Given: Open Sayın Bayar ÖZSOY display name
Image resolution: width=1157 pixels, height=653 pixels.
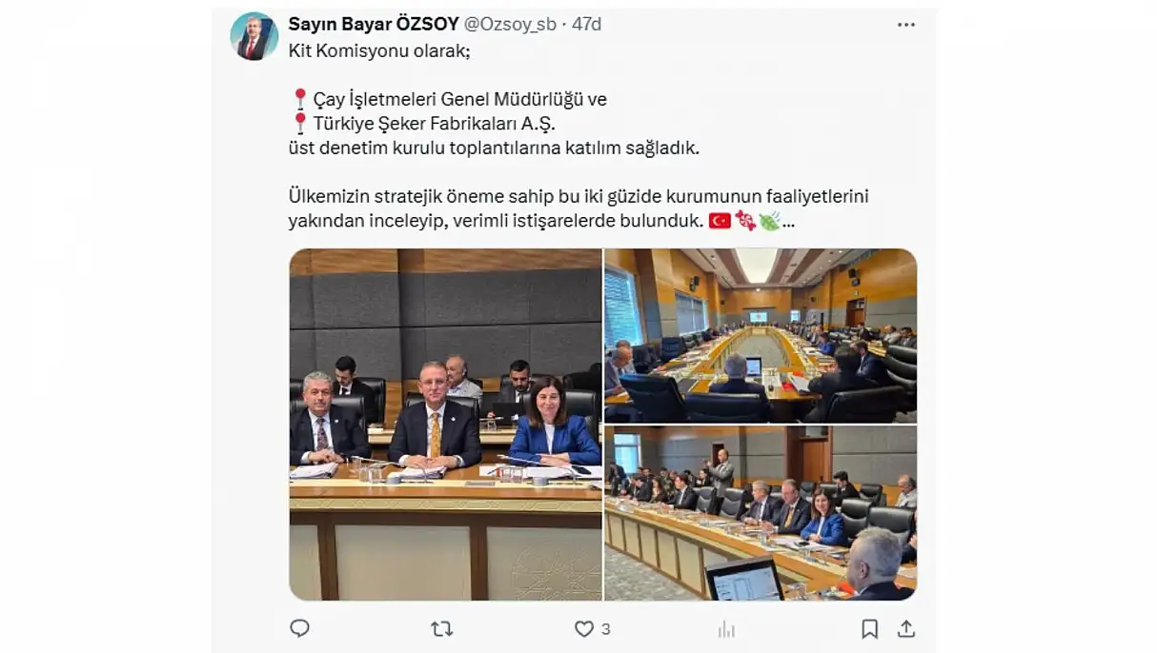Looking at the screenshot, I should (373, 25).
